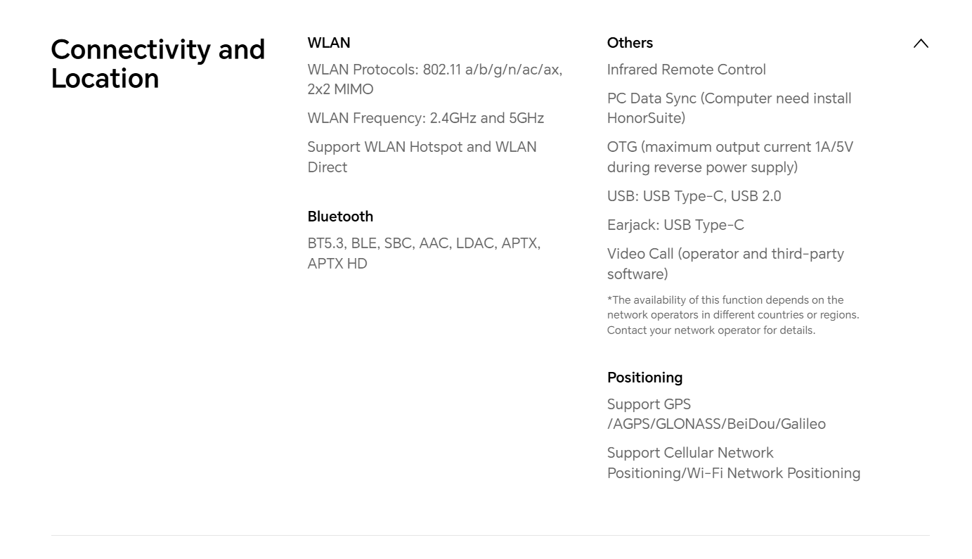Screen dimensions: 972x559
Task: Click the Earjack USB Type-C line
Action: click(x=675, y=225)
